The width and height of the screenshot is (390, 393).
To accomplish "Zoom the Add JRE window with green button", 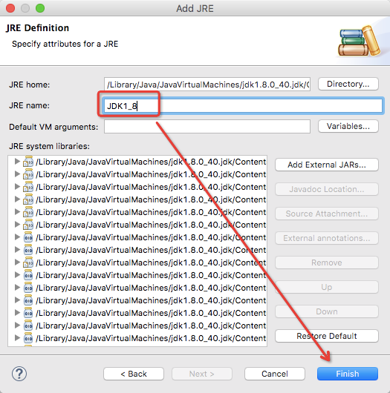I will pos(40,8).
